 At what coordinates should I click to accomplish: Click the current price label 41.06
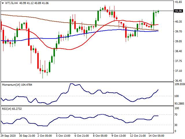(x=178, y=11)
